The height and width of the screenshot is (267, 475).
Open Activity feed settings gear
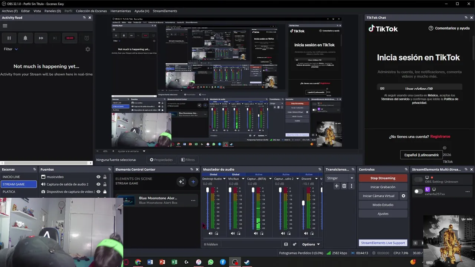(88, 49)
